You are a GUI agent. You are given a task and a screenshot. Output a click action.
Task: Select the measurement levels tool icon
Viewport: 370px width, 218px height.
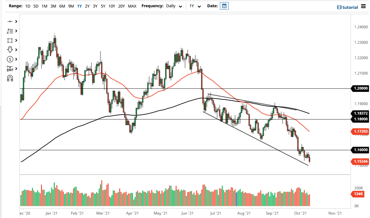click(x=10, y=69)
